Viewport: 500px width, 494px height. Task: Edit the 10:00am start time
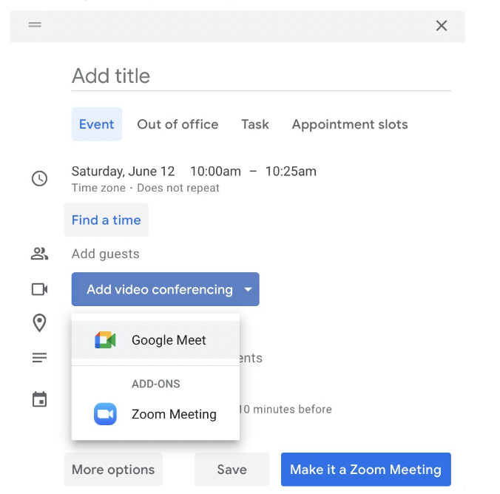tap(215, 172)
